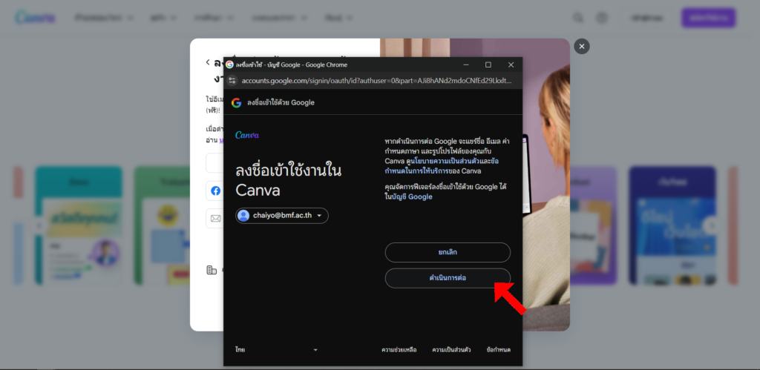Open Canva's ข้อกำหนดในการให้บริการ link
This screenshot has height=370, width=760.
coord(441,165)
